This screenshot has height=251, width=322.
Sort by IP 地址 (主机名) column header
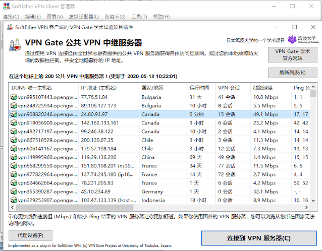pyautogui.click(x=109, y=88)
